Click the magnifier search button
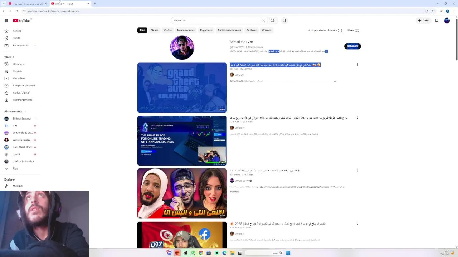Viewport: 458px width, 257px height. point(272,20)
